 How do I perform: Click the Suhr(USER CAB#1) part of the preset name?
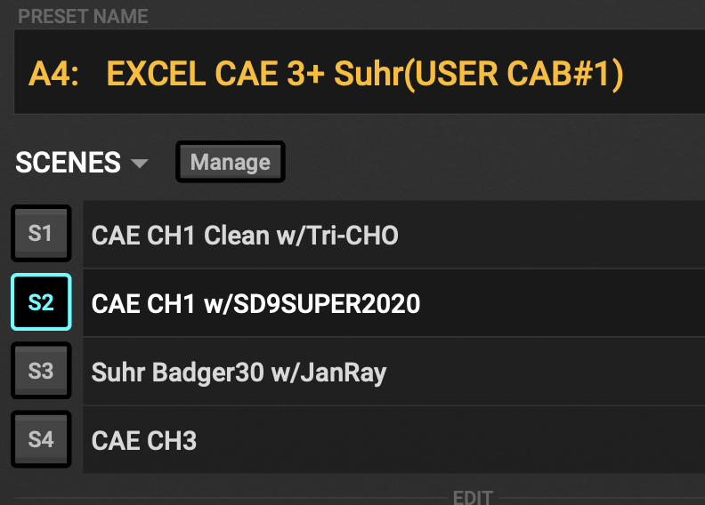tap(478, 74)
